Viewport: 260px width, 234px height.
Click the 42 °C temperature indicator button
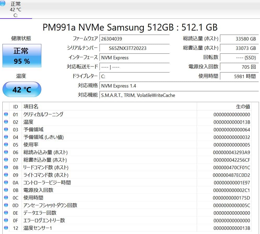click(x=22, y=89)
